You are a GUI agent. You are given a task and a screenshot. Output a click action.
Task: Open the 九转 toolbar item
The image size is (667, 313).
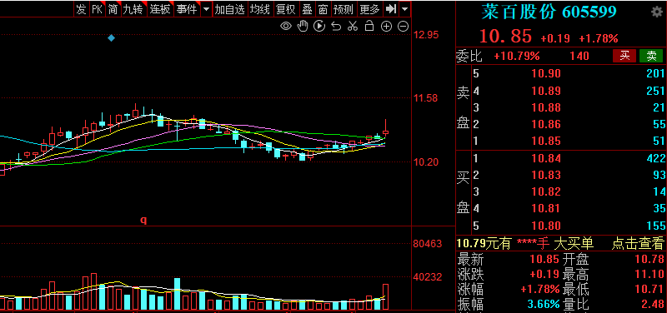[133, 9]
